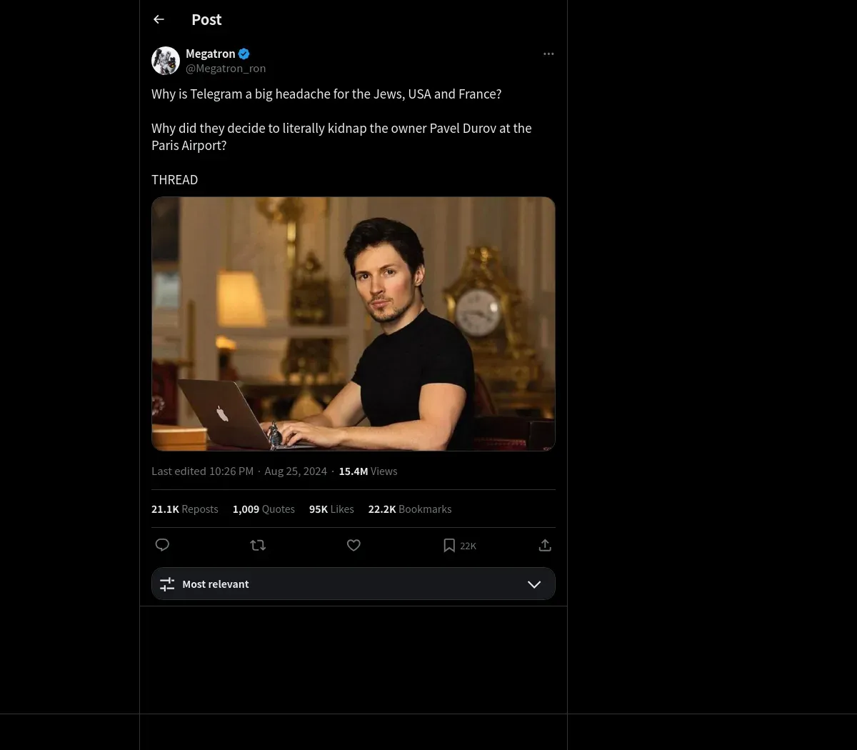Open the three-dot more options menu
The width and height of the screenshot is (857, 750).
click(x=548, y=54)
